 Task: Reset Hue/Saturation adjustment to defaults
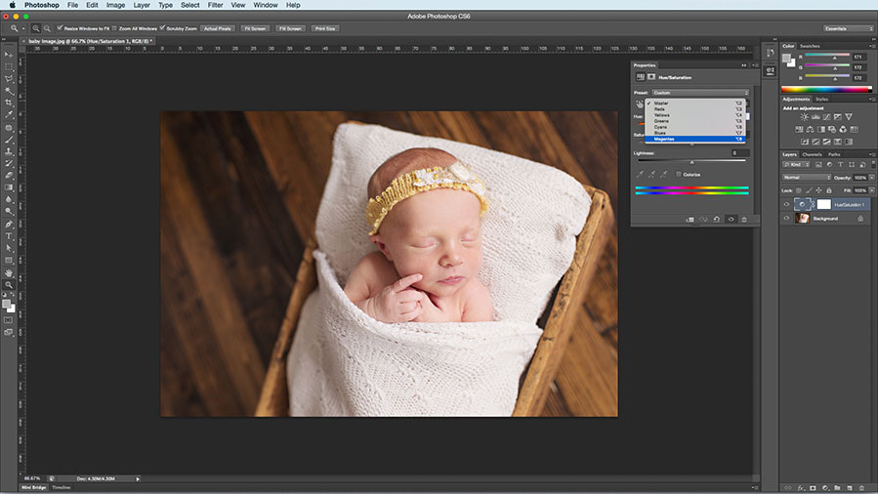click(717, 220)
